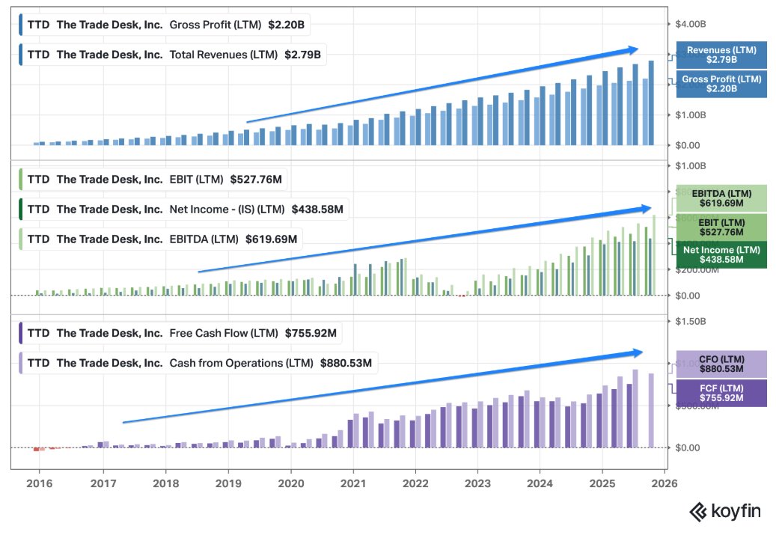Open the EBIT (LTM) $527.76M legend
Image resolution: width=776 pixels, height=538 pixels.
click(x=153, y=179)
